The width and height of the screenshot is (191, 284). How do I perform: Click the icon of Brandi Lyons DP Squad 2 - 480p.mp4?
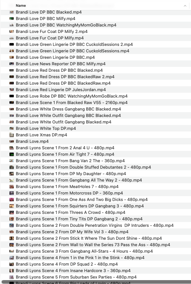[x=12, y=264]
